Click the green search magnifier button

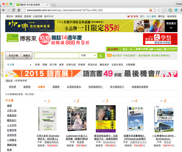[x=101, y=56]
